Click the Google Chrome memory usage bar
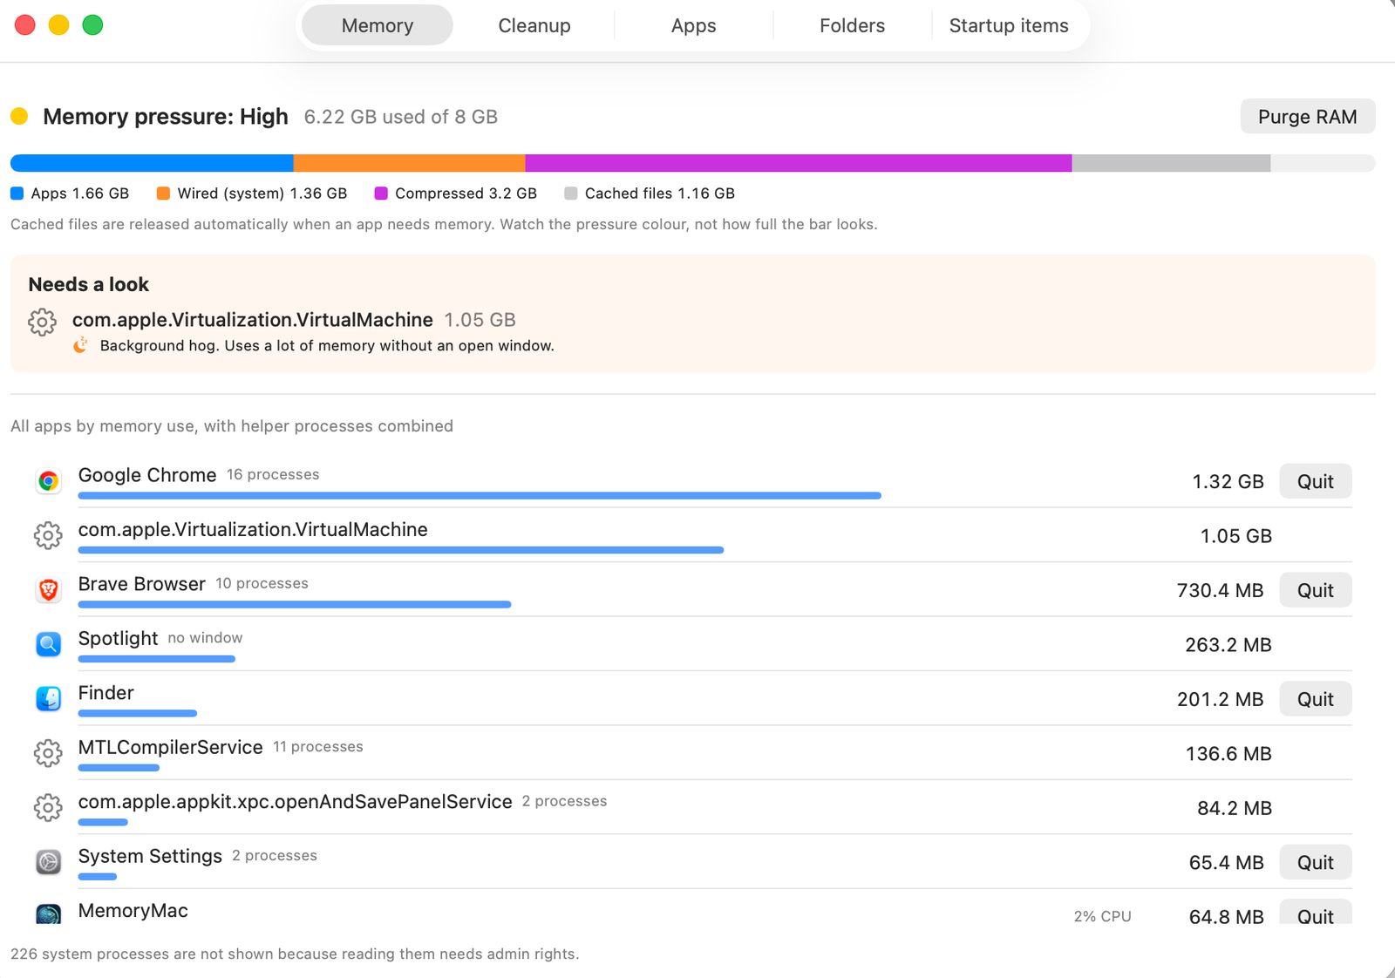This screenshot has height=978, width=1395. tap(480, 495)
